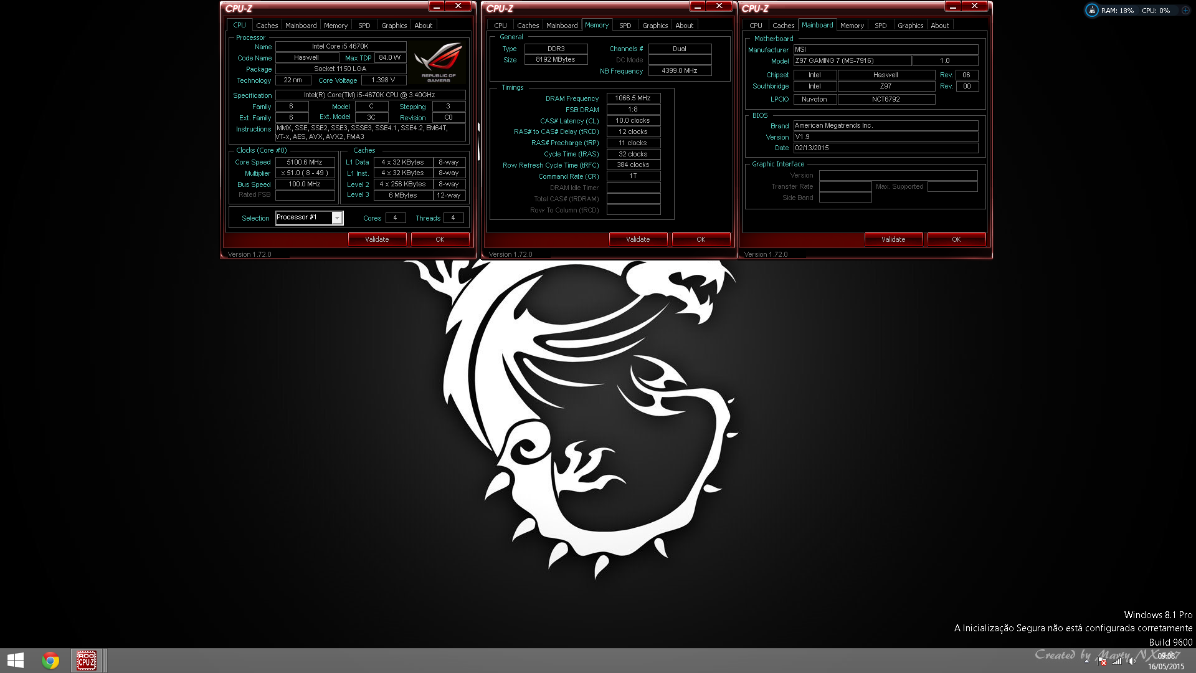Open Memory tab in left CPU-Z window
The image size is (1196, 673).
point(336,26)
